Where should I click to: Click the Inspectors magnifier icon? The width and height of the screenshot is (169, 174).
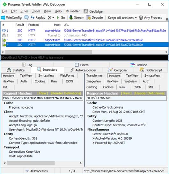[39, 69]
